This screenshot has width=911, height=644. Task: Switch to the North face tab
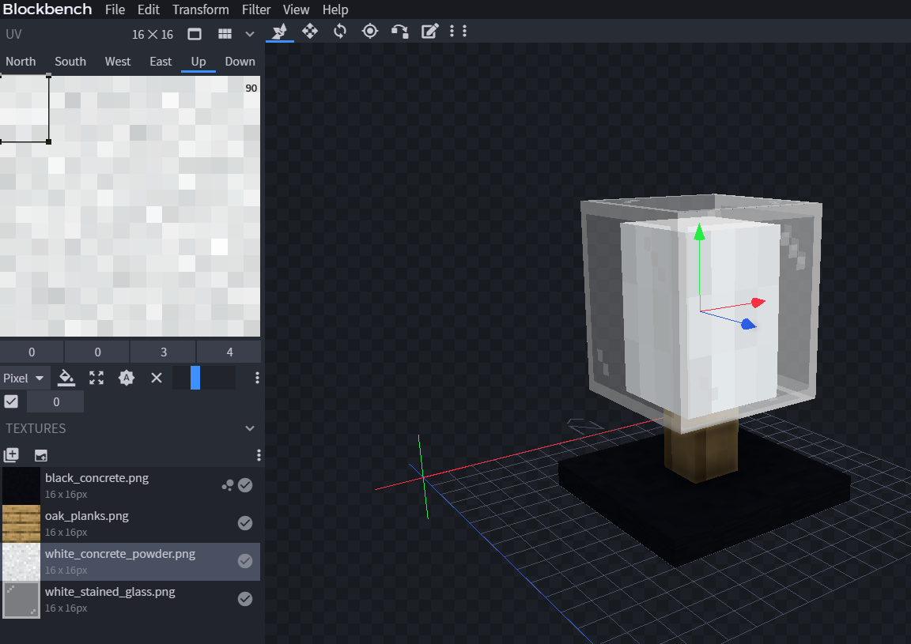point(21,62)
